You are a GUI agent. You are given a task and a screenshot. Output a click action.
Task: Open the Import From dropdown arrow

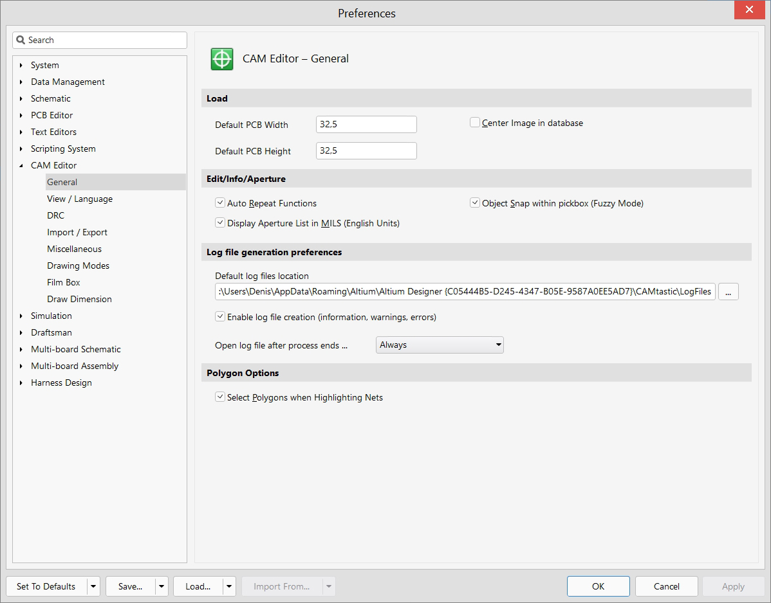pyautogui.click(x=329, y=586)
